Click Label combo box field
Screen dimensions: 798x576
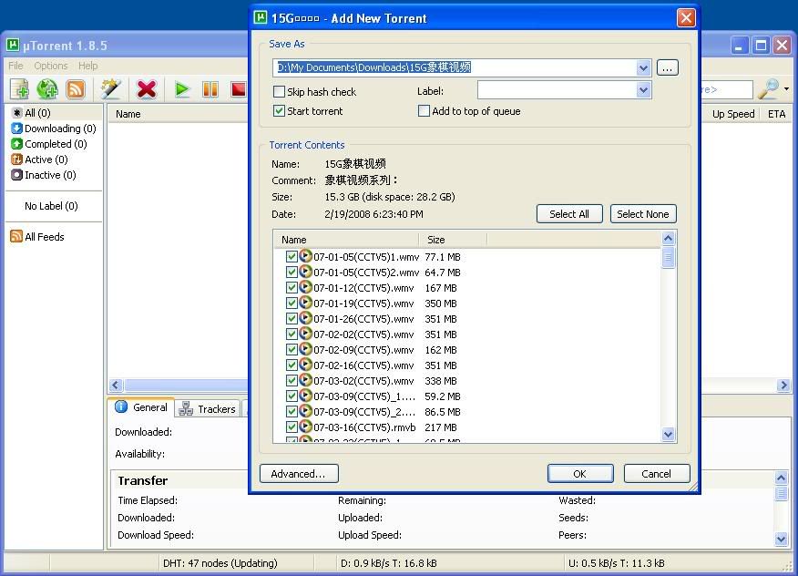pos(558,90)
